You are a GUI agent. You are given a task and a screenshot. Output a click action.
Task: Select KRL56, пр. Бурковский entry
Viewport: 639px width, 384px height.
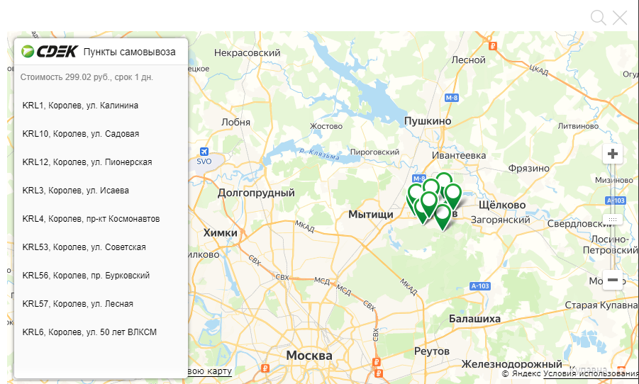(101, 276)
